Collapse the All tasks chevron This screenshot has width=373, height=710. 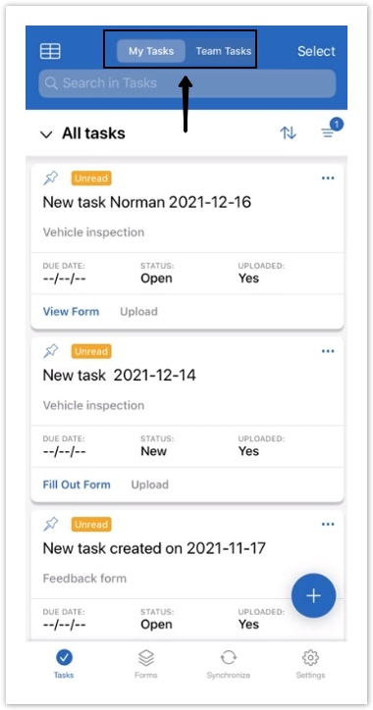tap(46, 134)
